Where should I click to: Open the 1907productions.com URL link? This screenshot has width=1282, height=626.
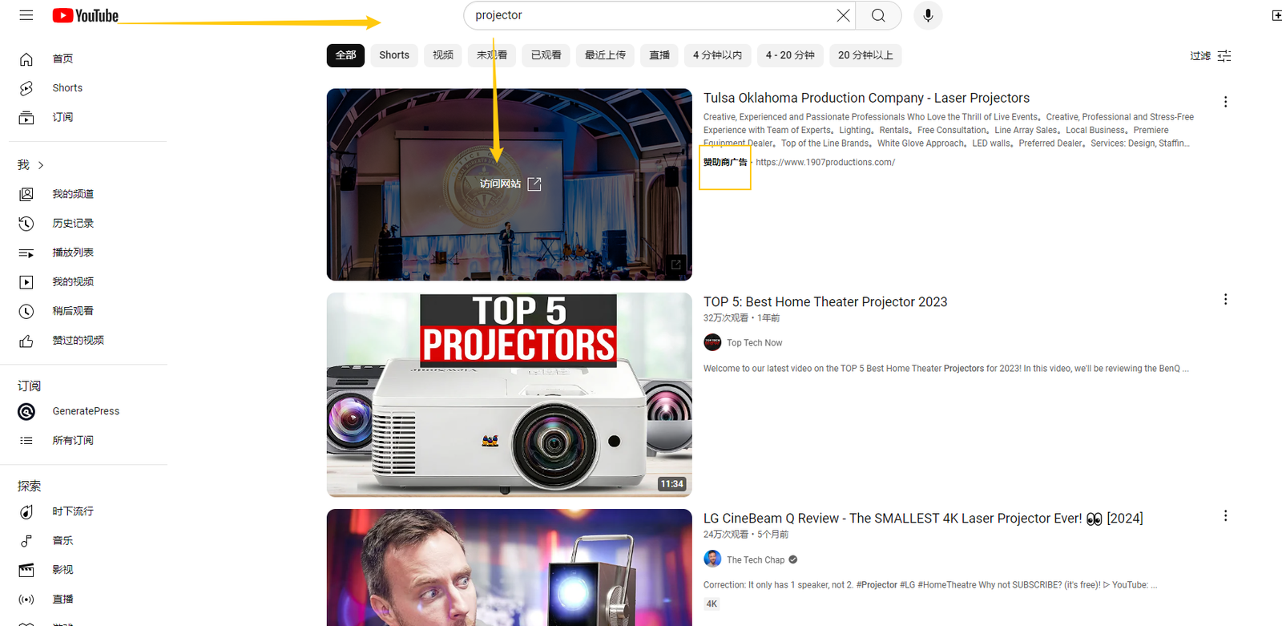[825, 162]
